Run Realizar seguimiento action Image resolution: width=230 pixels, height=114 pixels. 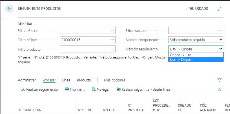pos(39,89)
